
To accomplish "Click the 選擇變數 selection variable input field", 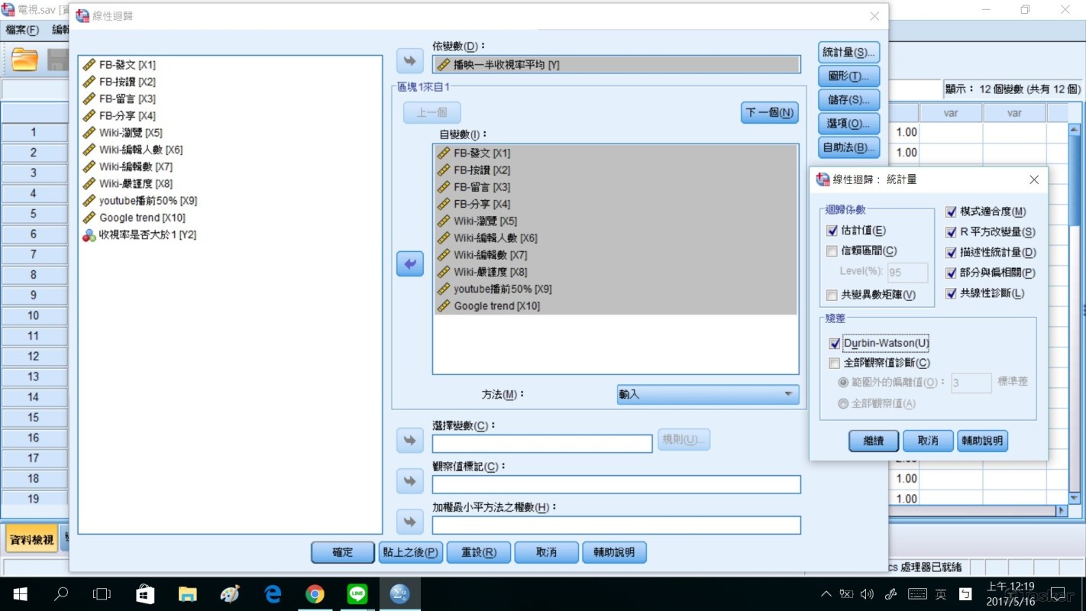I will [x=541, y=444].
